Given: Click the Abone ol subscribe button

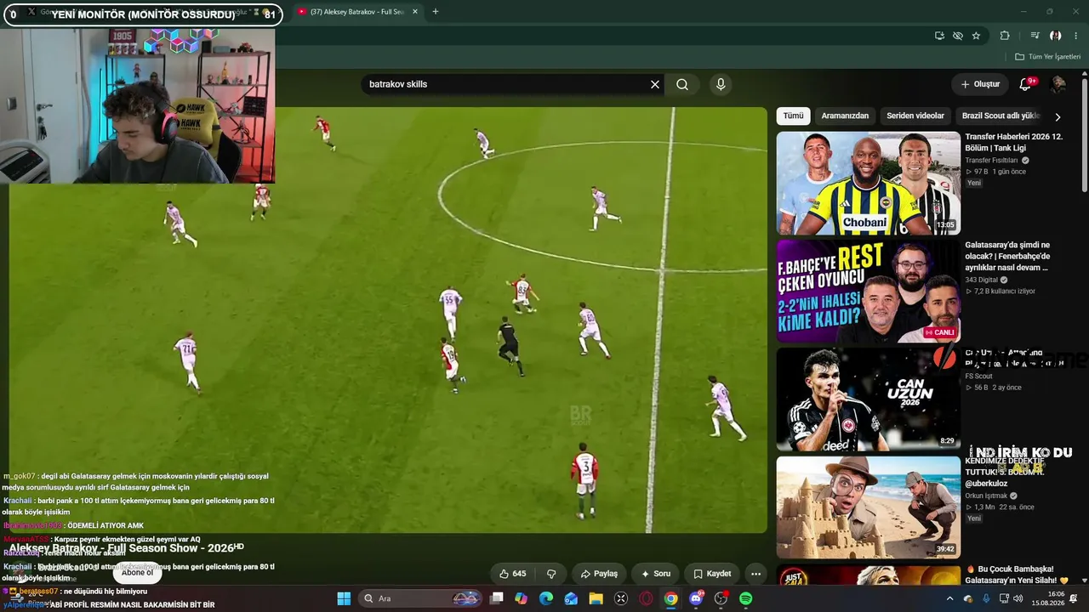Looking at the screenshot, I should pos(137,572).
